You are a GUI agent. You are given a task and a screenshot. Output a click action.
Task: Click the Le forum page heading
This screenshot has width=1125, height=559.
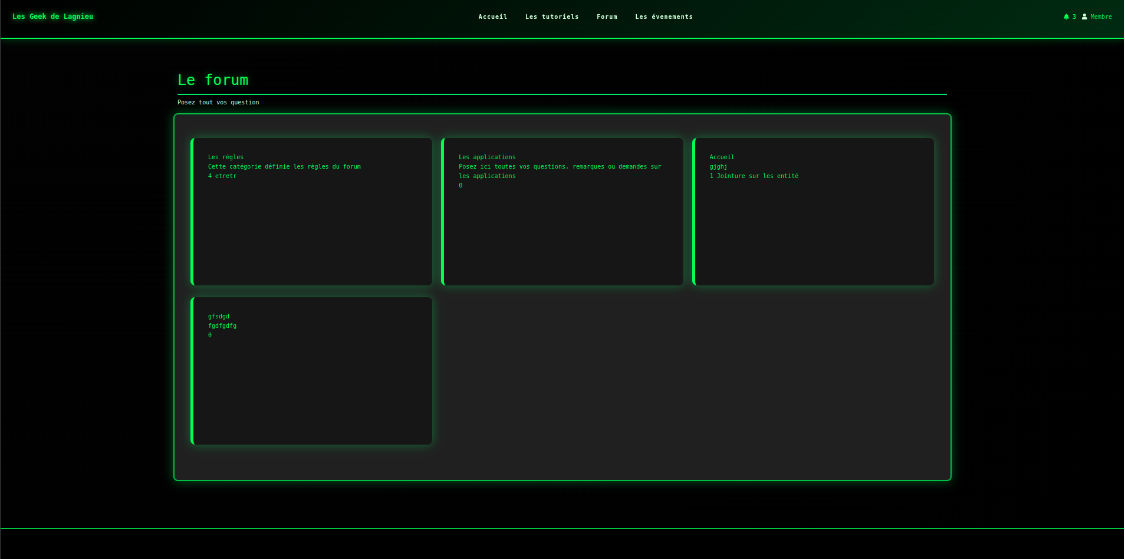(213, 80)
